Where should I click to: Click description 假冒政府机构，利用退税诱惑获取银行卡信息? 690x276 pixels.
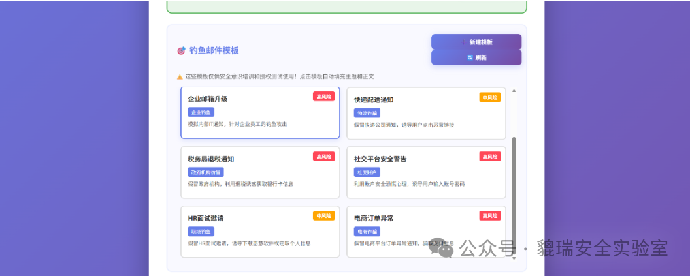click(240, 184)
